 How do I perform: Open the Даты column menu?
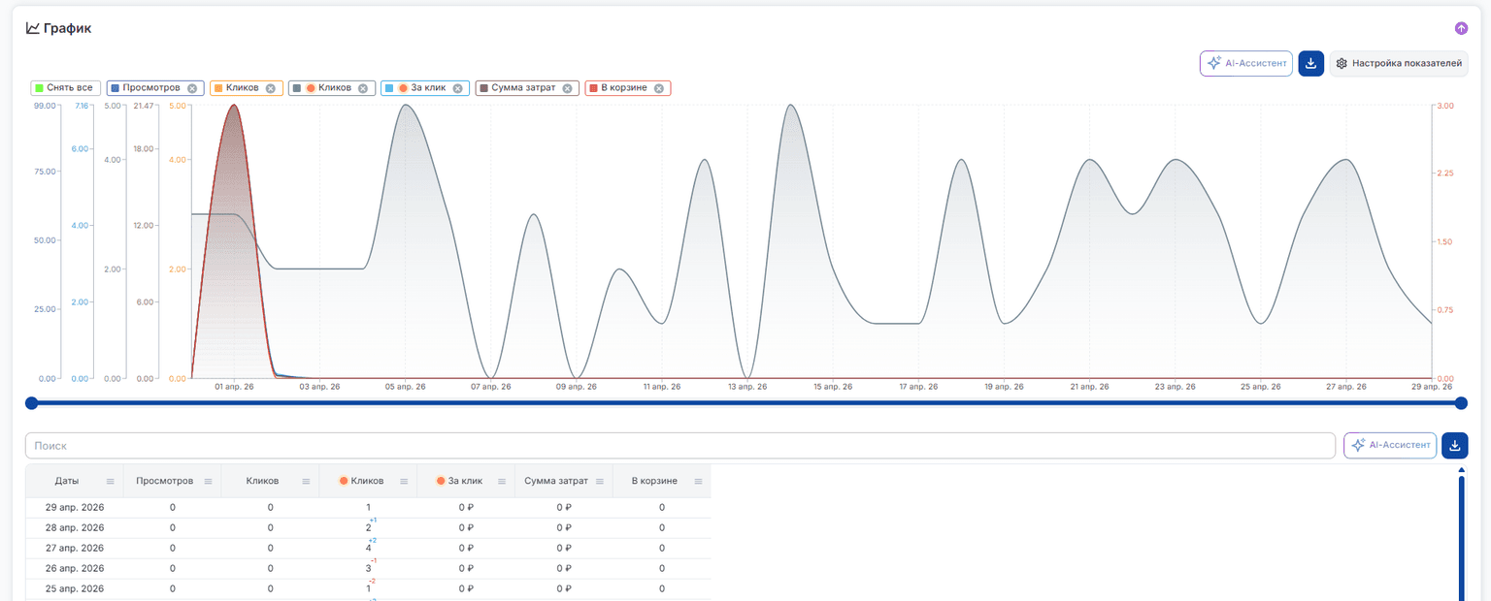[x=110, y=481]
